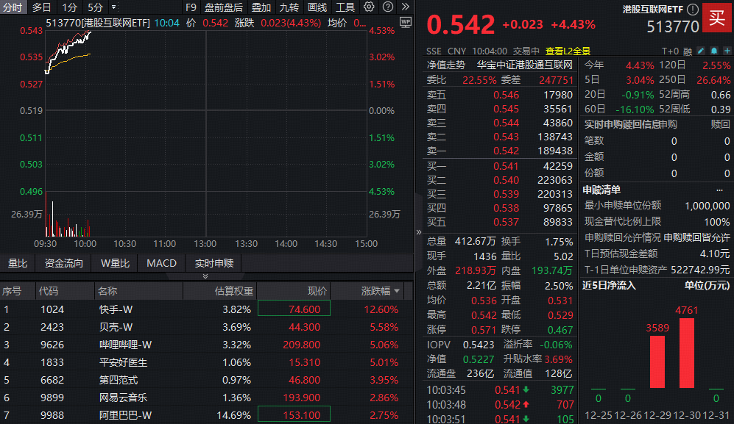734x424 pixels.
Task: Click the plus icon next to the alert bell
Action: 727,51
